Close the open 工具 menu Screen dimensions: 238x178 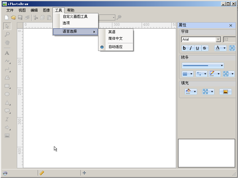[59, 10]
